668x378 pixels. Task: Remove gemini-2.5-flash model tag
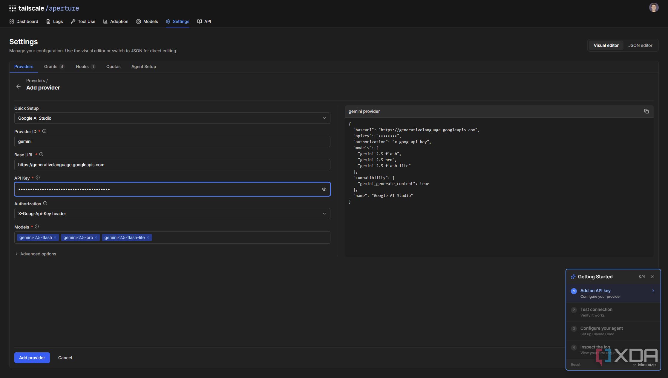(55, 237)
